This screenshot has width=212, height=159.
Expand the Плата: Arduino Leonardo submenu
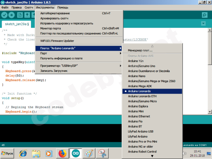pos(79,48)
